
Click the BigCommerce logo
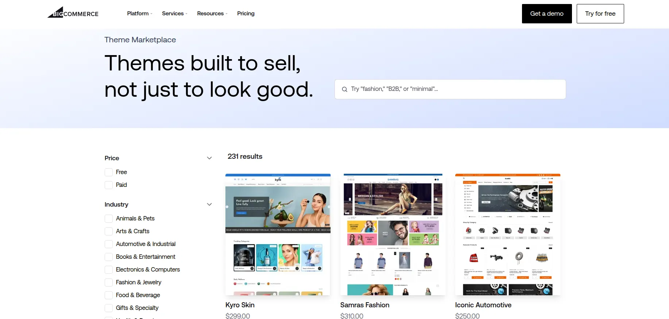[x=73, y=13]
